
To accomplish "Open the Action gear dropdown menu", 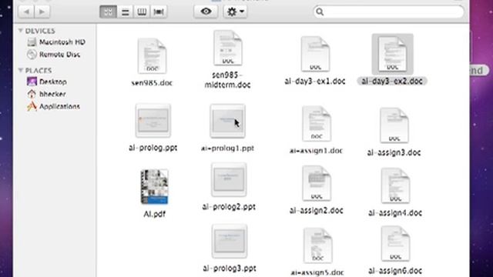I will (235, 12).
